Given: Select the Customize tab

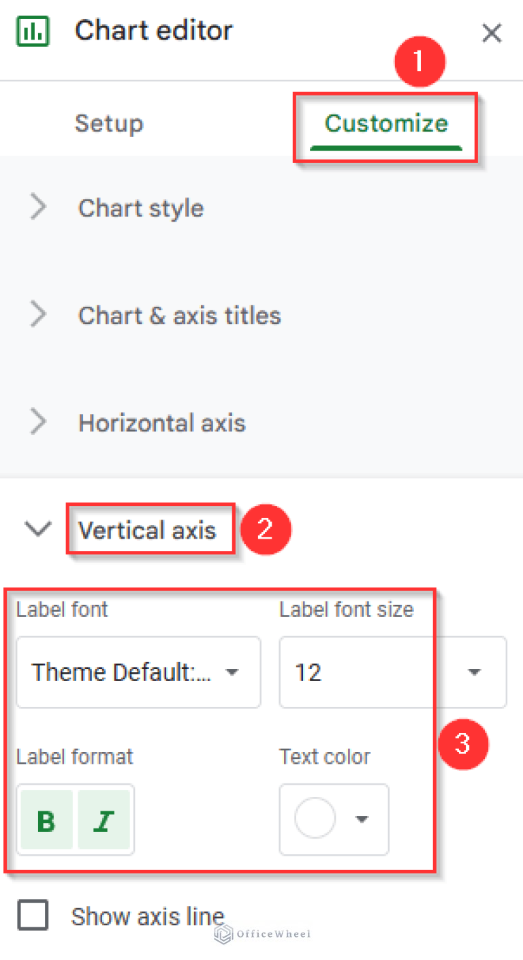Looking at the screenshot, I should coord(386,123).
